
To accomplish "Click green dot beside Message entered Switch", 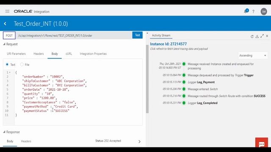I will 184,89.
